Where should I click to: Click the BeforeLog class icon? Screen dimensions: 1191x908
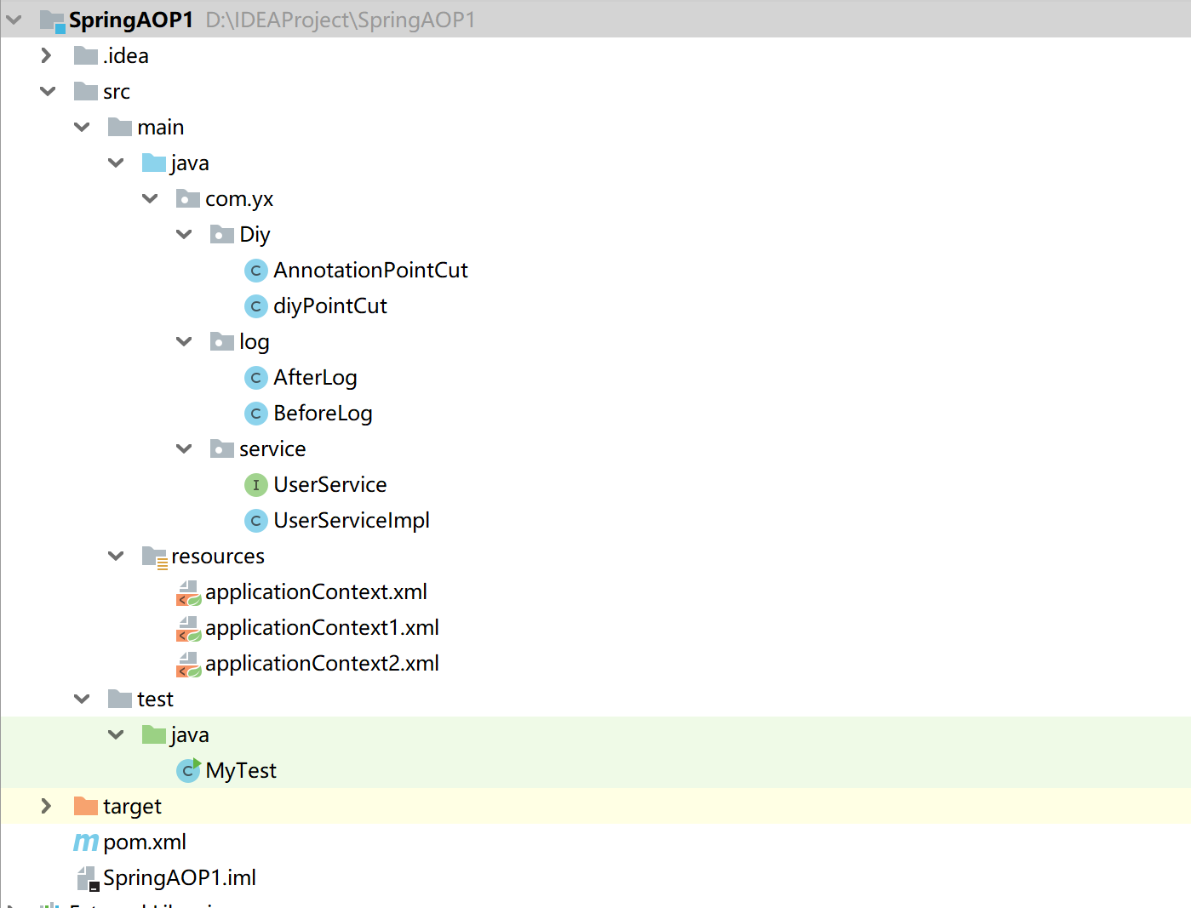(256, 414)
